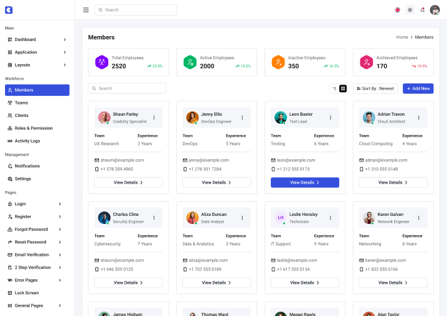Open Adrian Travon's three-dot options menu
Screen dimensions: 447x316
pos(419,118)
